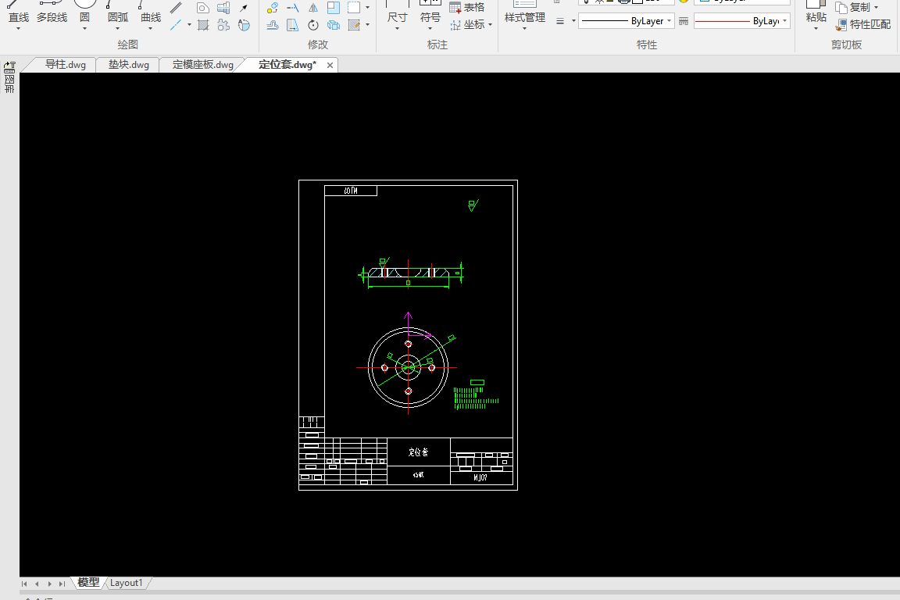The image size is (900, 600).
Task: Click the 样式管理 style manager button
Action: click(524, 17)
